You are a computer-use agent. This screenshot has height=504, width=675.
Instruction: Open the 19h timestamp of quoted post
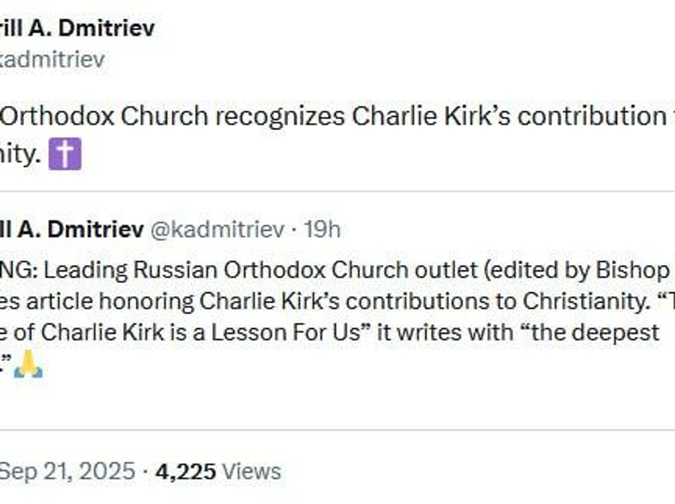[322, 229]
